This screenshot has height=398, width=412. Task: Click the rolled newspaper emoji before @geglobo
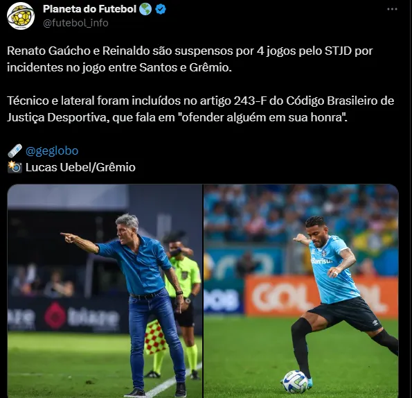[x=15, y=150]
